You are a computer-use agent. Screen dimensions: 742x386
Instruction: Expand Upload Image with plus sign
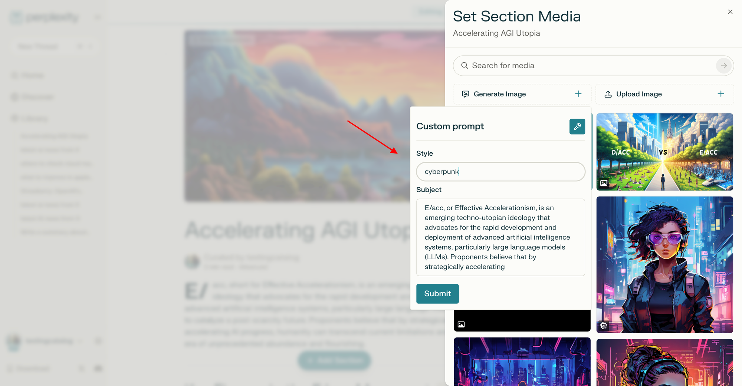[x=720, y=94]
